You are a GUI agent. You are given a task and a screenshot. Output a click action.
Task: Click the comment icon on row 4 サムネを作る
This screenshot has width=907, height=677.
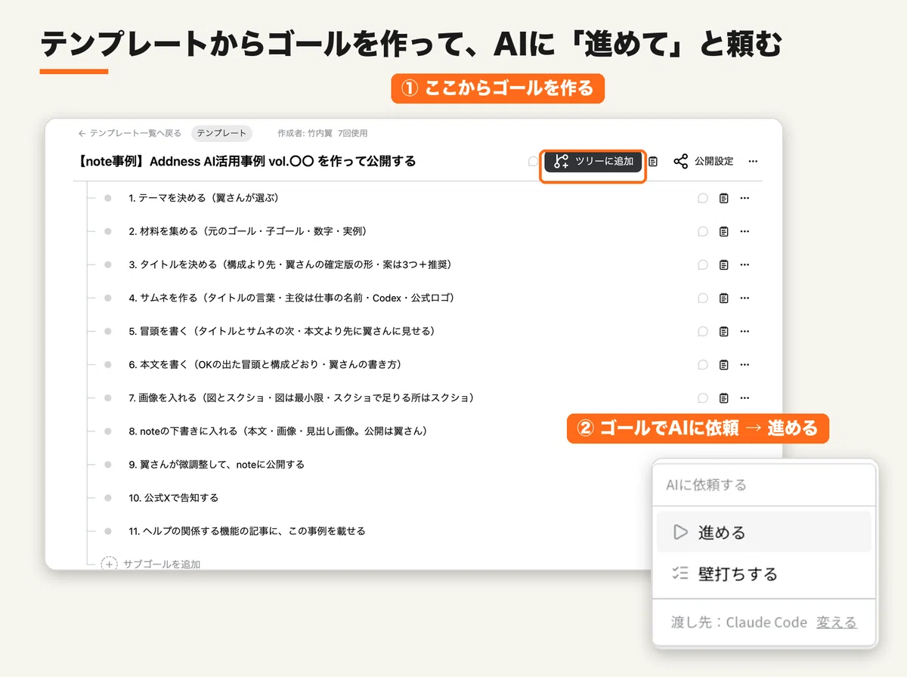pos(703,298)
